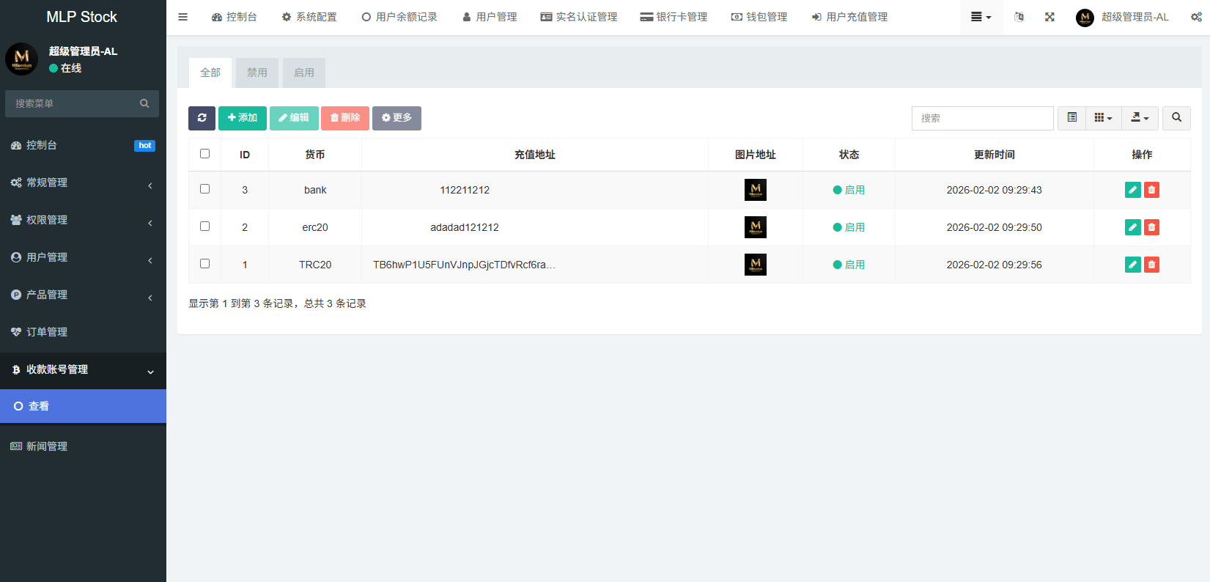Click the table search input field
The image size is (1210, 582).
coord(982,118)
